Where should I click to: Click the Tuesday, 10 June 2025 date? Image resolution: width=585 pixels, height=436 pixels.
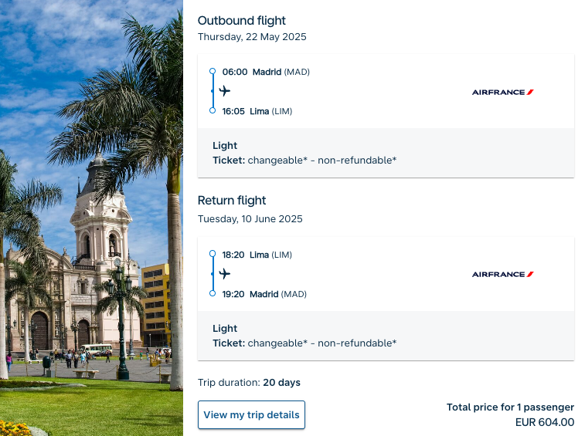pyautogui.click(x=250, y=218)
